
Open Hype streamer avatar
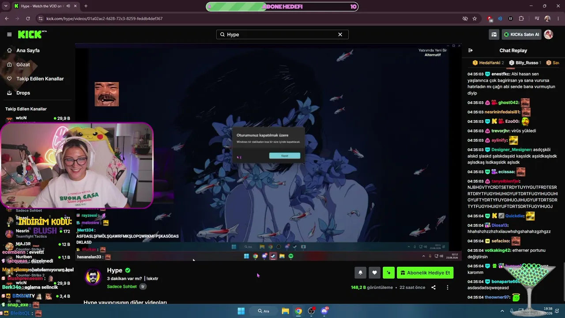click(x=93, y=277)
